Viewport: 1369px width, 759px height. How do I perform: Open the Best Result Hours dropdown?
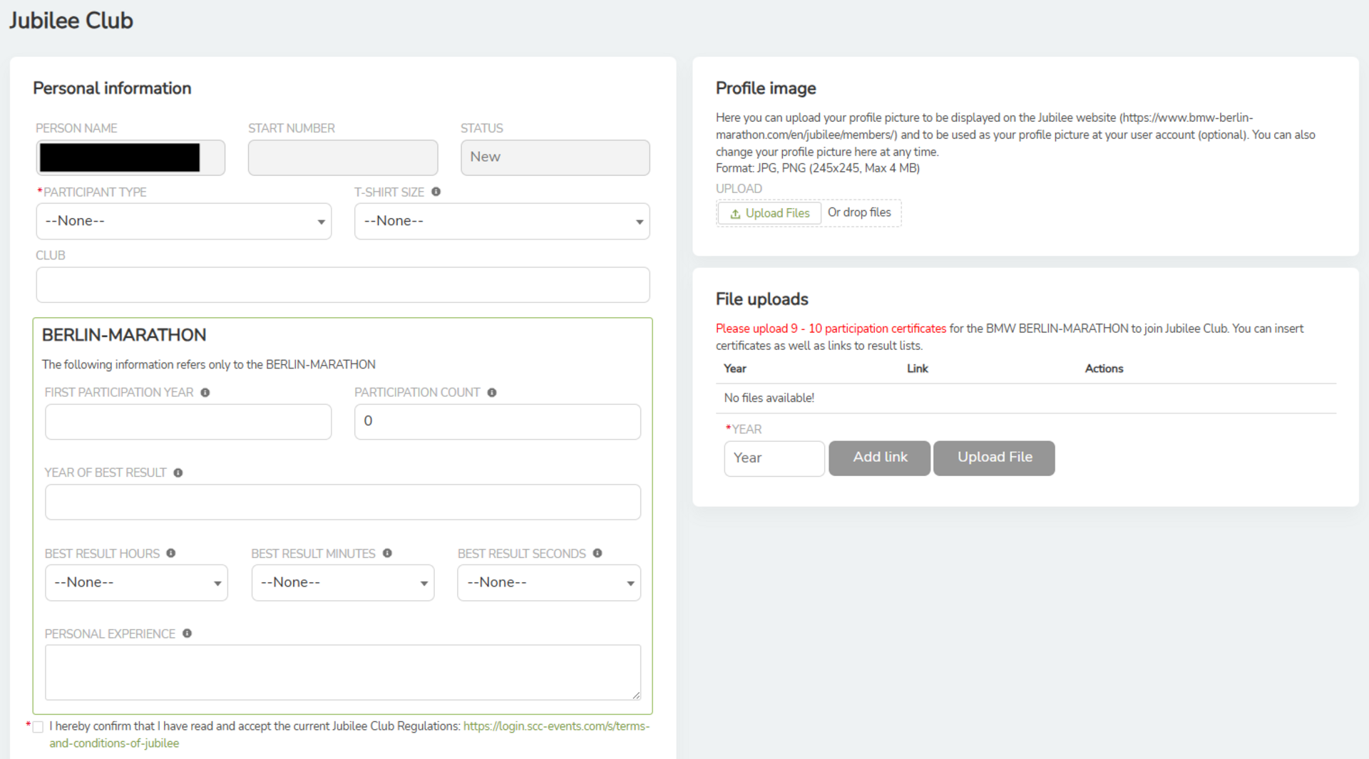point(136,583)
